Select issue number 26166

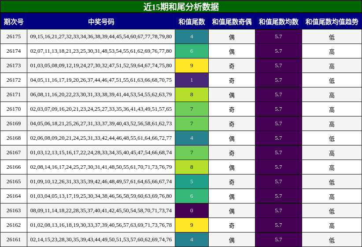[x=14, y=167]
